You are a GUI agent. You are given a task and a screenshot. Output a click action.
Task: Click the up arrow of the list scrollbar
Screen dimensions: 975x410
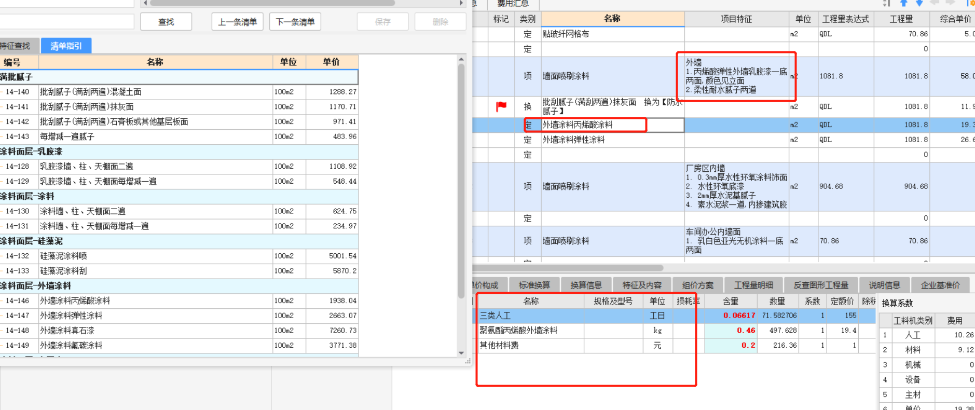tap(461, 59)
